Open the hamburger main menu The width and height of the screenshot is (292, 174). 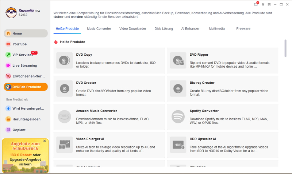click(269, 4)
